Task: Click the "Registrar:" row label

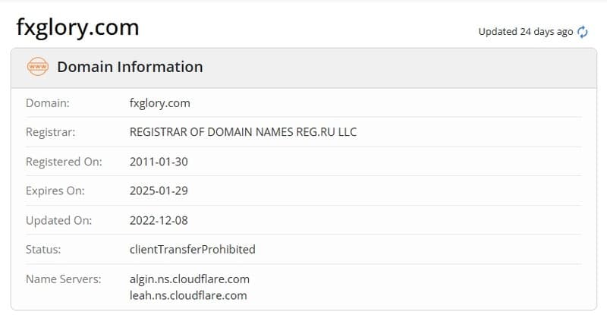Action: tap(51, 132)
